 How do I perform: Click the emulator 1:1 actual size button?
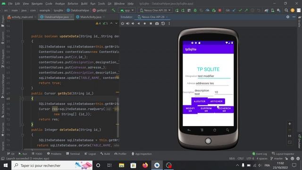tap(289, 136)
